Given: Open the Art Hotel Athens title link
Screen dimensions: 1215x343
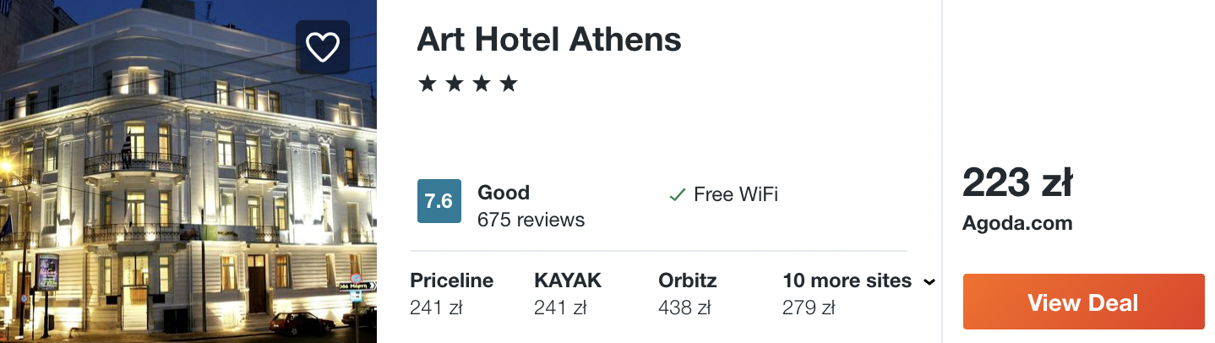Looking at the screenshot, I should pyautogui.click(x=549, y=40).
